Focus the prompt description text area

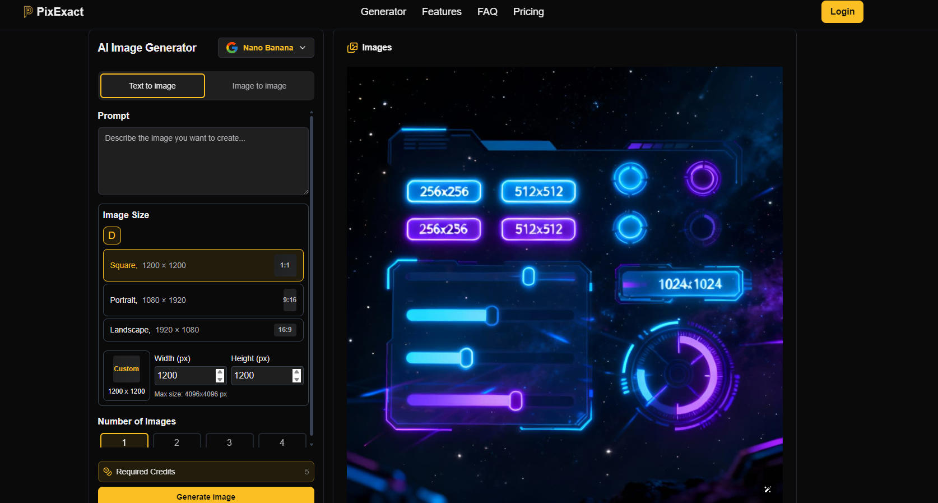[203, 161]
